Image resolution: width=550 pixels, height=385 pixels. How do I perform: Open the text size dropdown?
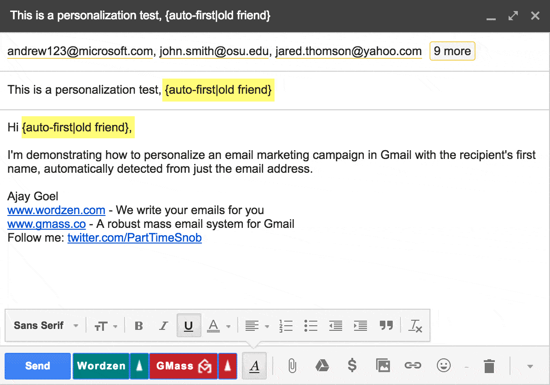click(106, 326)
